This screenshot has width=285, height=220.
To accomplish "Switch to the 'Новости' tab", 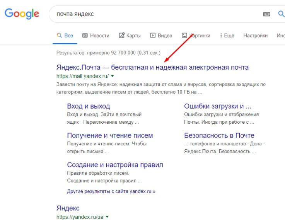I will [x=96, y=36].
